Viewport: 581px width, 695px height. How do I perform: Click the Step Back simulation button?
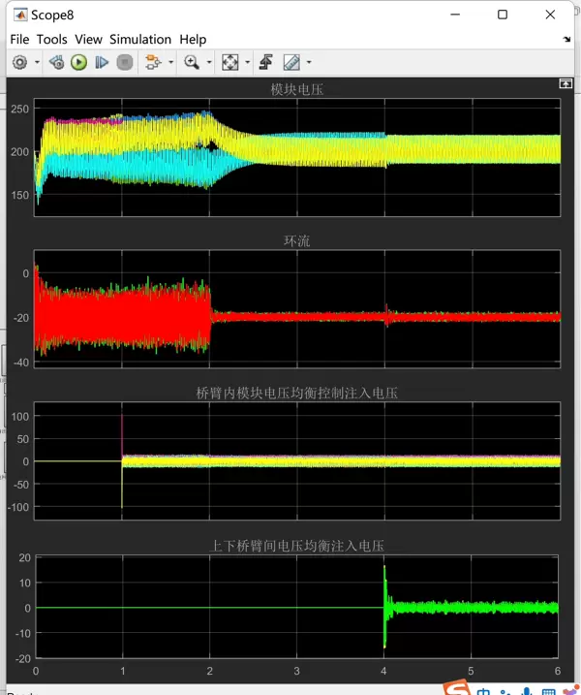[x=56, y=62]
